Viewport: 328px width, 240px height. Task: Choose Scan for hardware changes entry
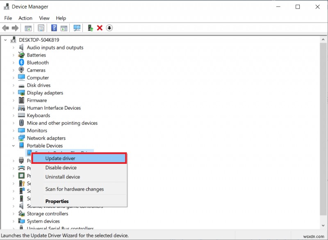click(79, 189)
